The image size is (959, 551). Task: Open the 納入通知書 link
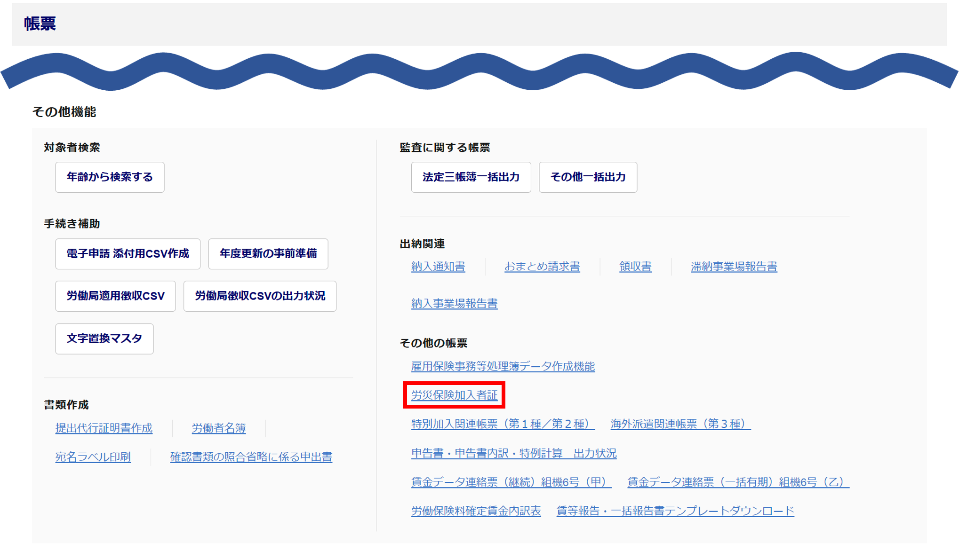coord(438,267)
